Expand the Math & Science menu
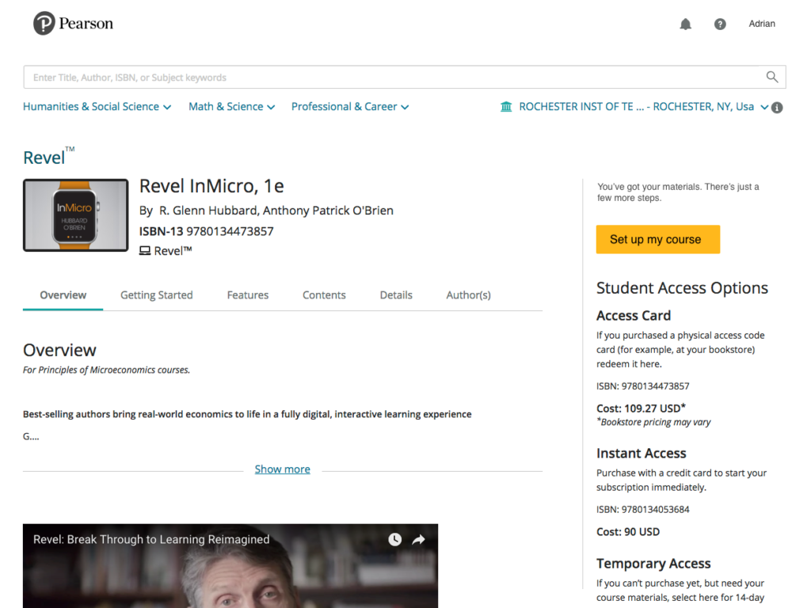811x608 pixels. click(x=232, y=107)
